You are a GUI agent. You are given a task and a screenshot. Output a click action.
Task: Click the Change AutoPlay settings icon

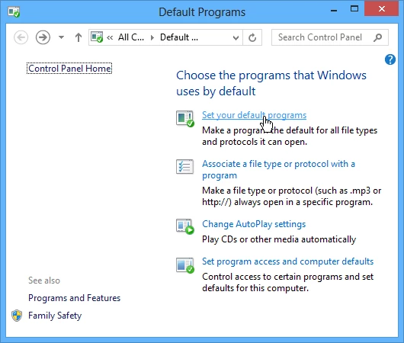pyautogui.click(x=185, y=226)
